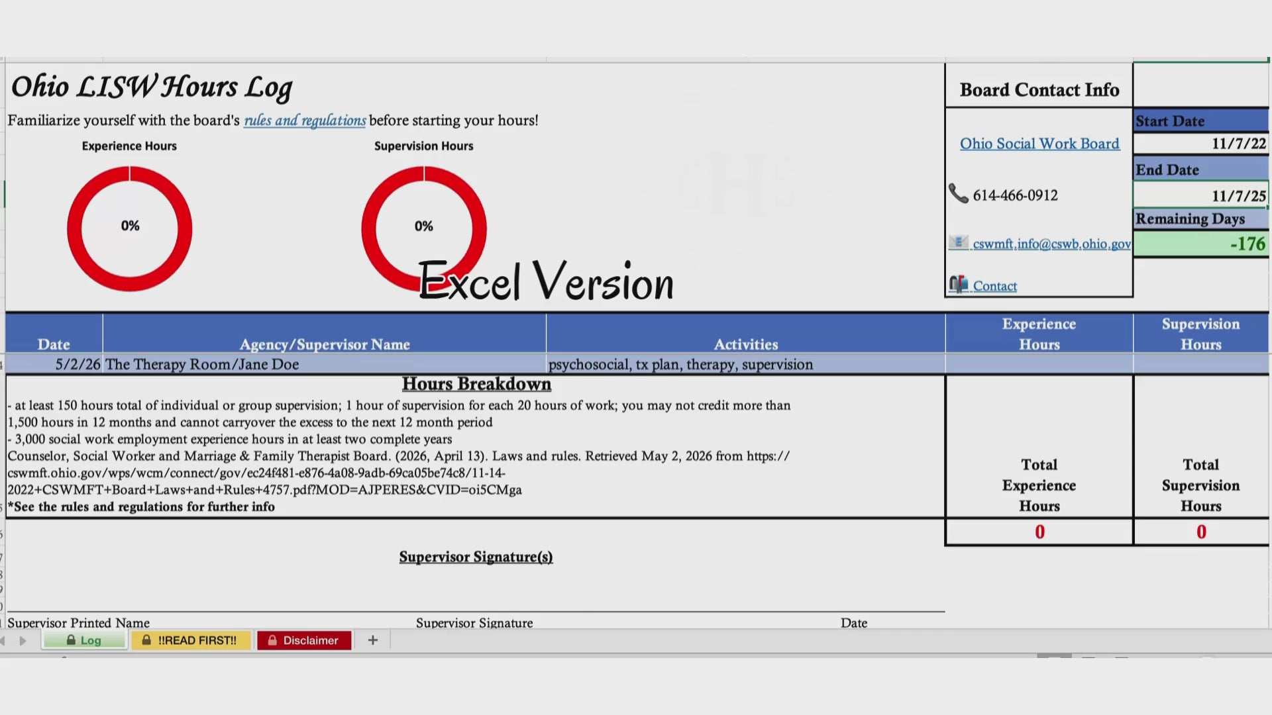The width and height of the screenshot is (1272, 715).
Task: Click the Experience Hours donut chart
Action: tap(130, 228)
